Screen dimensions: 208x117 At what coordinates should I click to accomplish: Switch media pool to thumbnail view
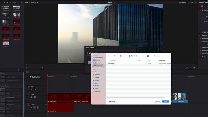7,2
